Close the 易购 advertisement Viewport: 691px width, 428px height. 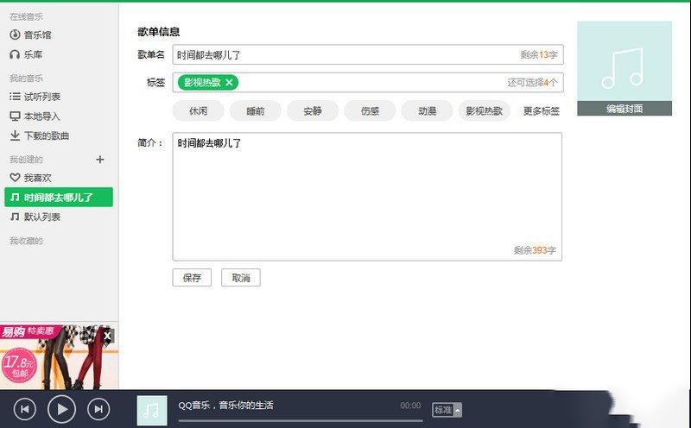click(x=107, y=336)
